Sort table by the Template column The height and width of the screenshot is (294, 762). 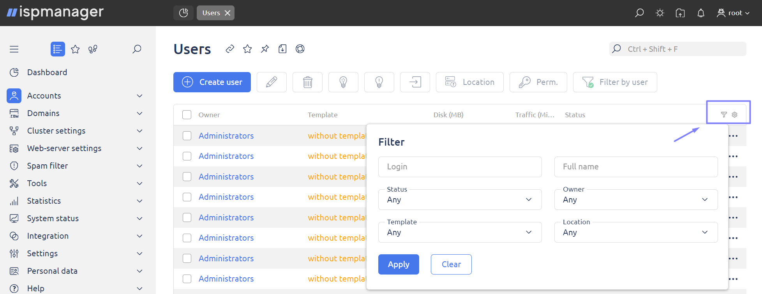(323, 115)
